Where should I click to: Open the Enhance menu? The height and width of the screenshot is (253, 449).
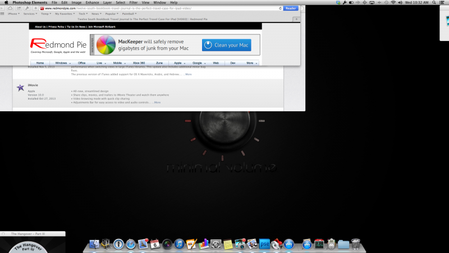92,2
